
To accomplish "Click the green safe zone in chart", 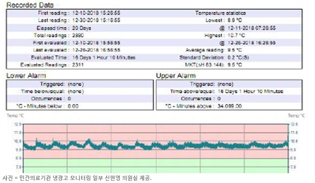I will point(156,166).
